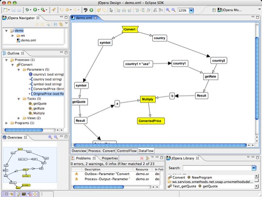Viewport: 262px width, 197px height.
Task: Open the Run dropdown arrow
Action: [39, 10]
